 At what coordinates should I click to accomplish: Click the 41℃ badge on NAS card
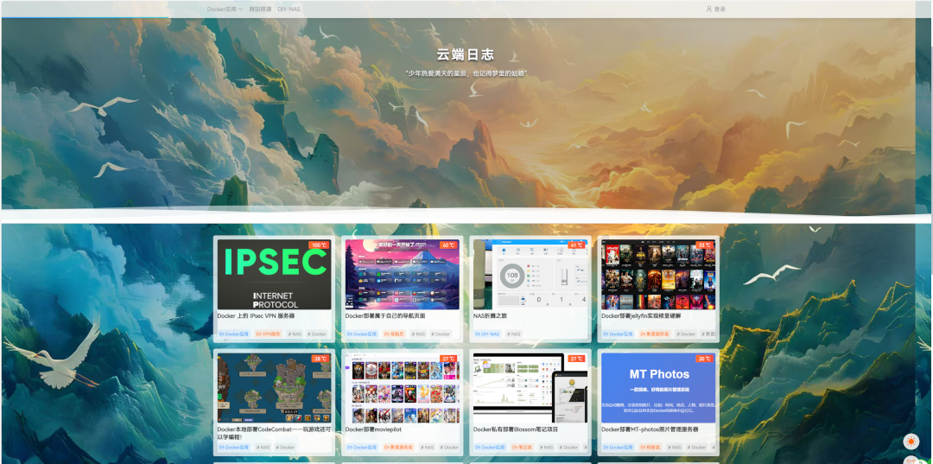(x=576, y=245)
